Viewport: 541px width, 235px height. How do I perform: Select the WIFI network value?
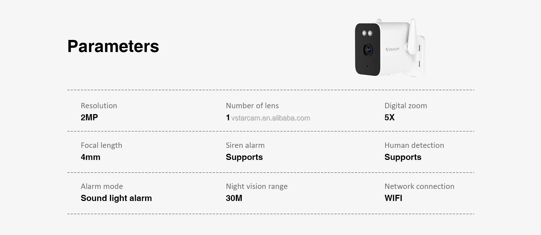[x=393, y=198]
